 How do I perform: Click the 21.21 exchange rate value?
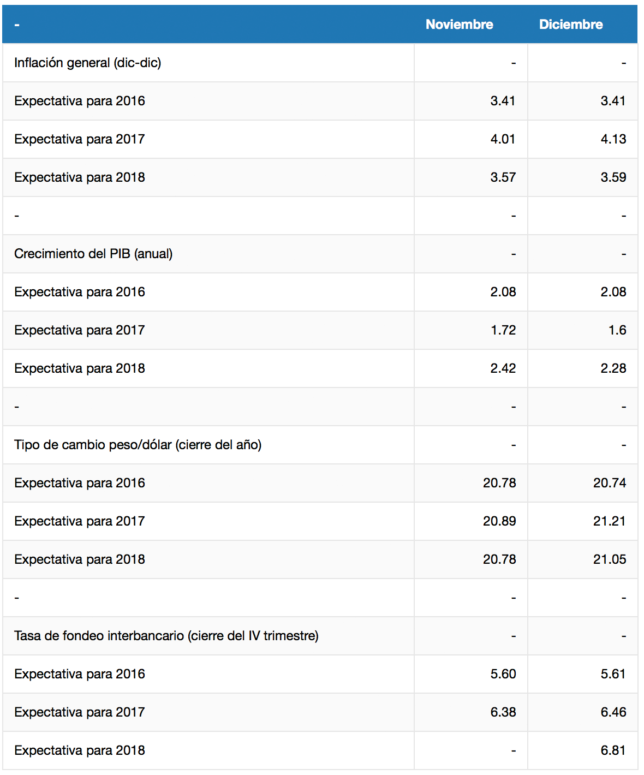[610, 521]
